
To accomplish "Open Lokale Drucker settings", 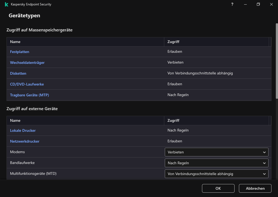I will coord(23,130).
